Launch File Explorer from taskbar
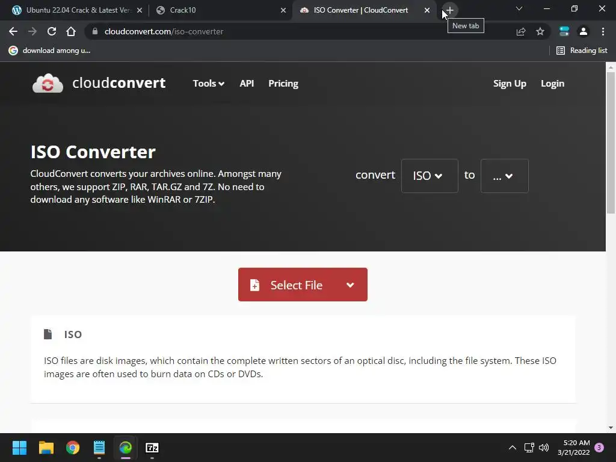 pyautogui.click(x=46, y=448)
